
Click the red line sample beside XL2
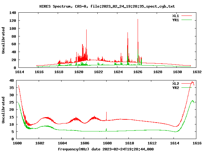(187, 84)
